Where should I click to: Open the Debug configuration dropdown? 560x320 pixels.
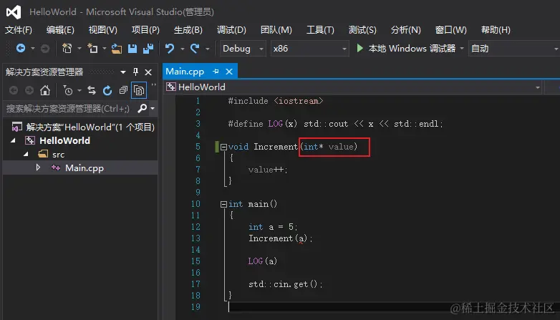[243, 48]
